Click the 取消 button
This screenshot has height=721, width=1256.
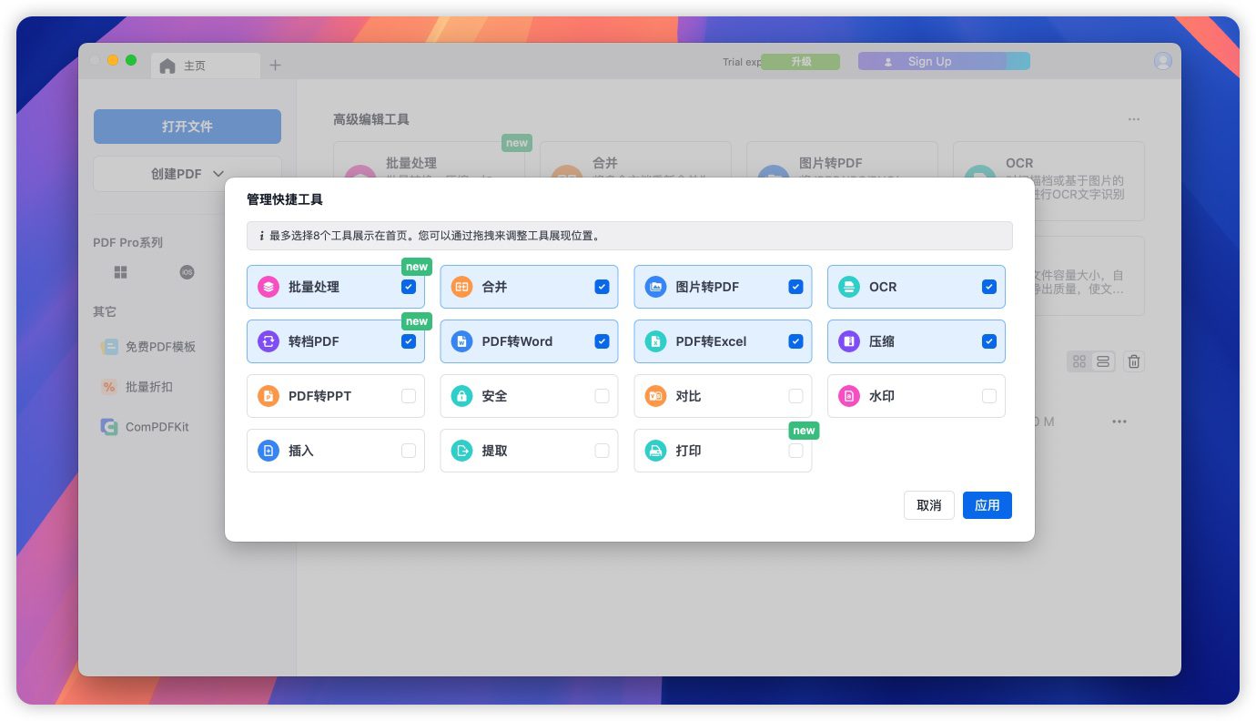(928, 505)
